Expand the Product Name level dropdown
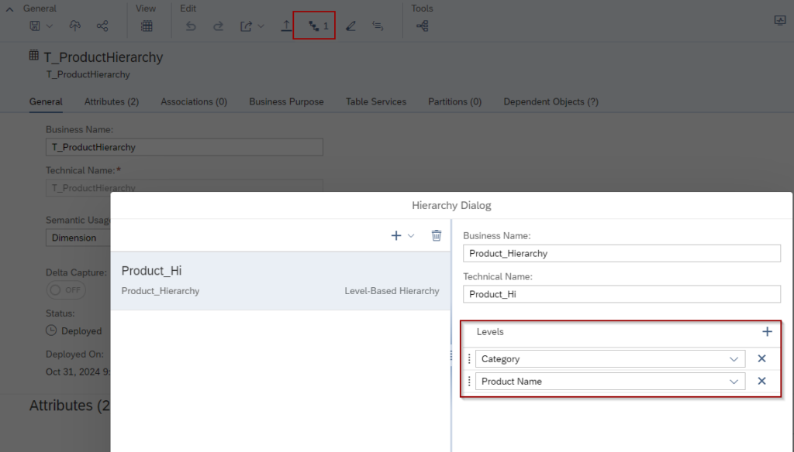This screenshot has height=452, width=794. coord(734,382)
